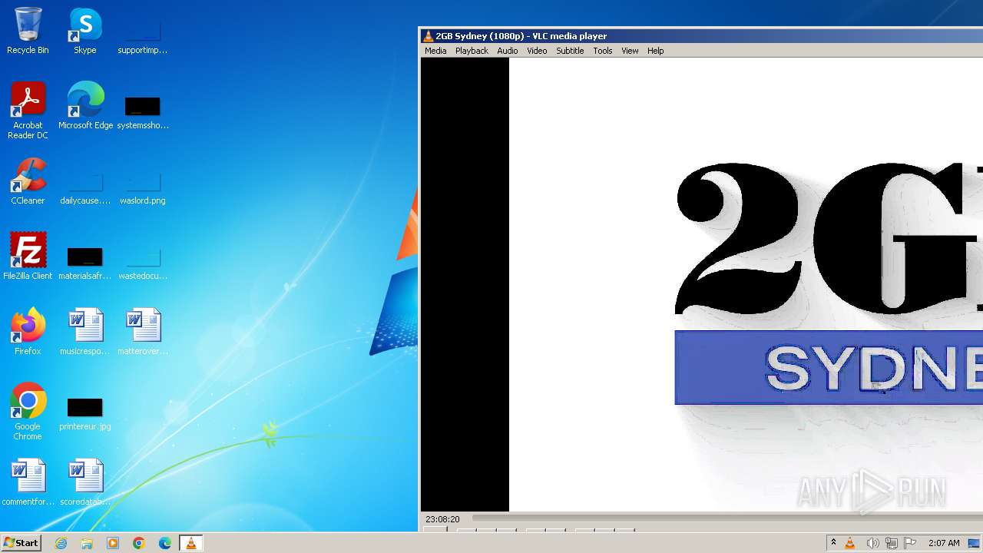Open Windows Media Player taskbar icon
Viewport: 983px width, 553px height.
[x=113, y=543]
